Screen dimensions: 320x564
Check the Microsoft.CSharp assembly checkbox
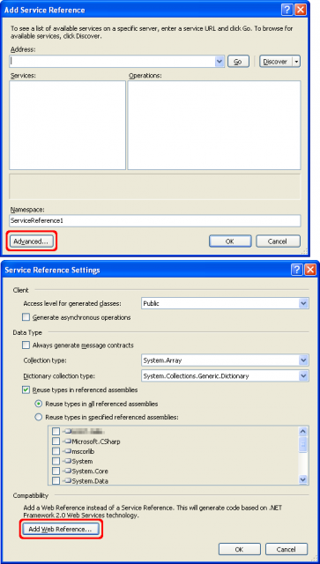(x=56, y=442)
